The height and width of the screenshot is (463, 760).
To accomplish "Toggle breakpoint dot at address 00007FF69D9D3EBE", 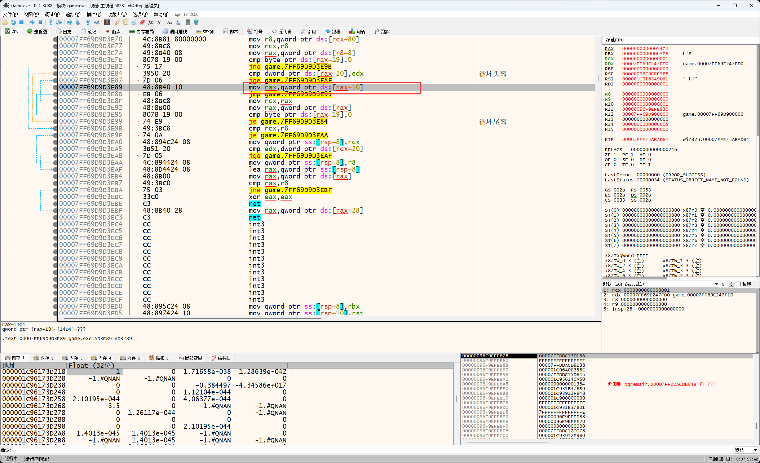I will click(x=55, y=204).
